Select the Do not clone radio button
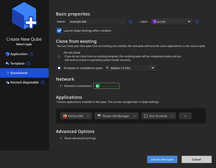Image resolution: width=216 pixels, height=168 pixels. pyautogui.click(x=59, y=57)
